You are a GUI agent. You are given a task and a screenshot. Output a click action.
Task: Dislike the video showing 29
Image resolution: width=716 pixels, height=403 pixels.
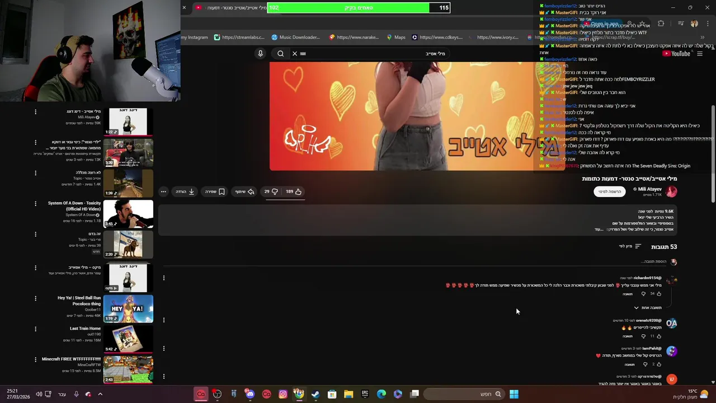[x=271, y=191]
